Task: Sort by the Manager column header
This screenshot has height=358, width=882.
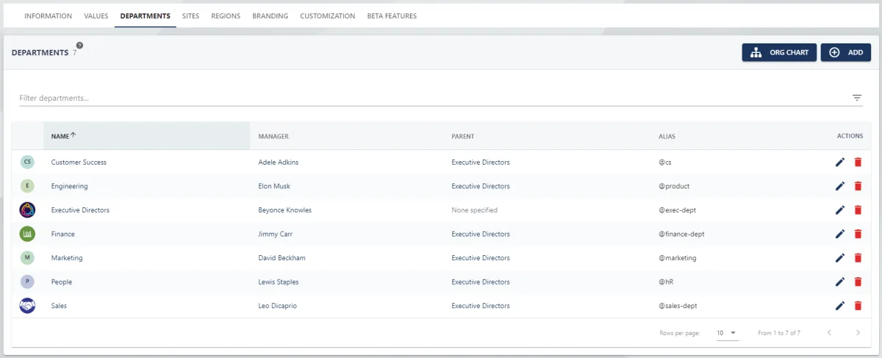Action: (x=273, y=136)
